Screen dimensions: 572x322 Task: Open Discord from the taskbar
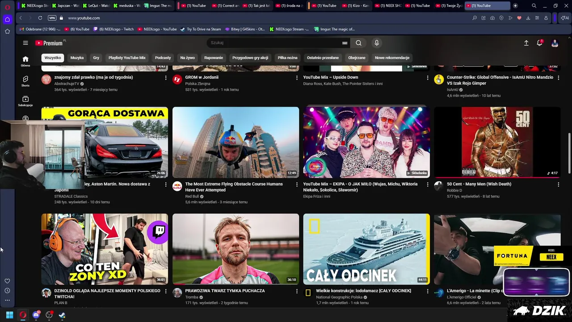point(36,315)
